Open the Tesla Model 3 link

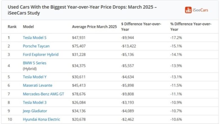[35, 102]
